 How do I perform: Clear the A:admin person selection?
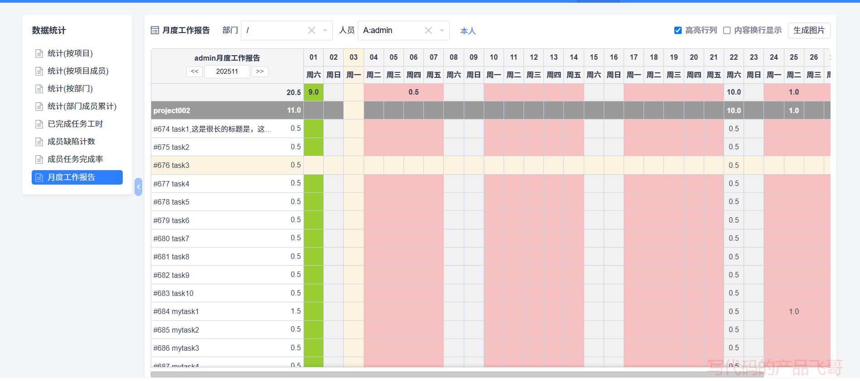tap(428, 30)
